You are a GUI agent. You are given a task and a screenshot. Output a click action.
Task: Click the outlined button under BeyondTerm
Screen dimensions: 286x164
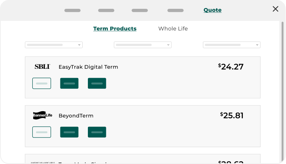pyautogui.click(x=42, y=132)
